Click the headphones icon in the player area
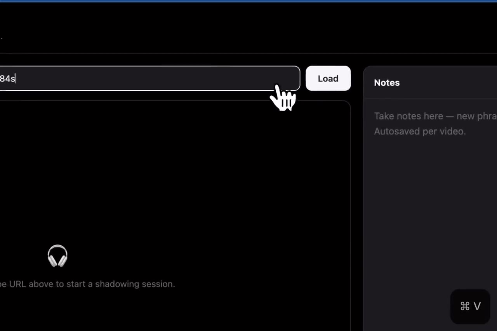This screenshot has height=331, width=497. tap(57, 256)
